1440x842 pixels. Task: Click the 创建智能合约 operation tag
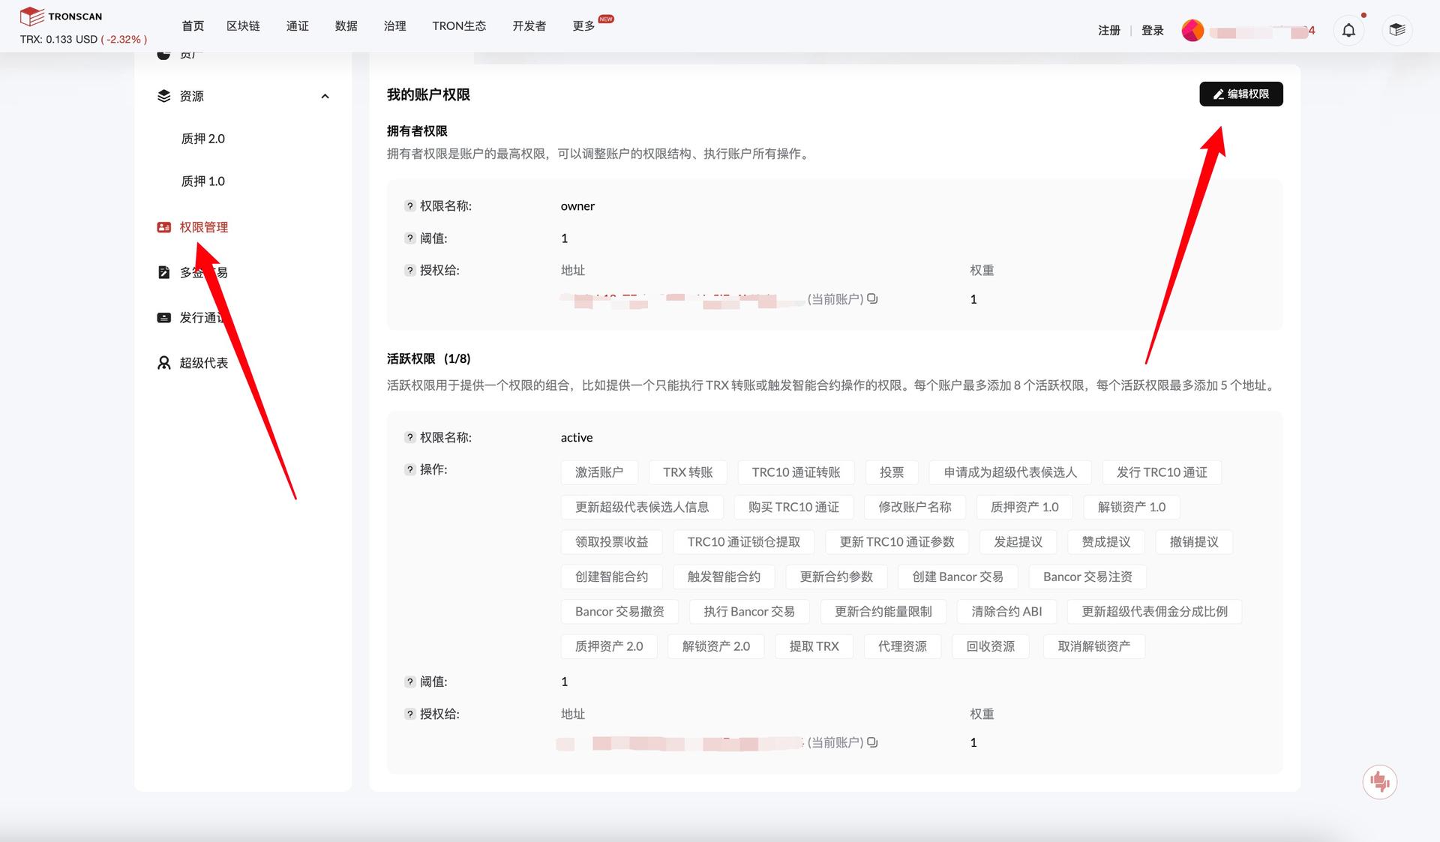tap(611, 577)
